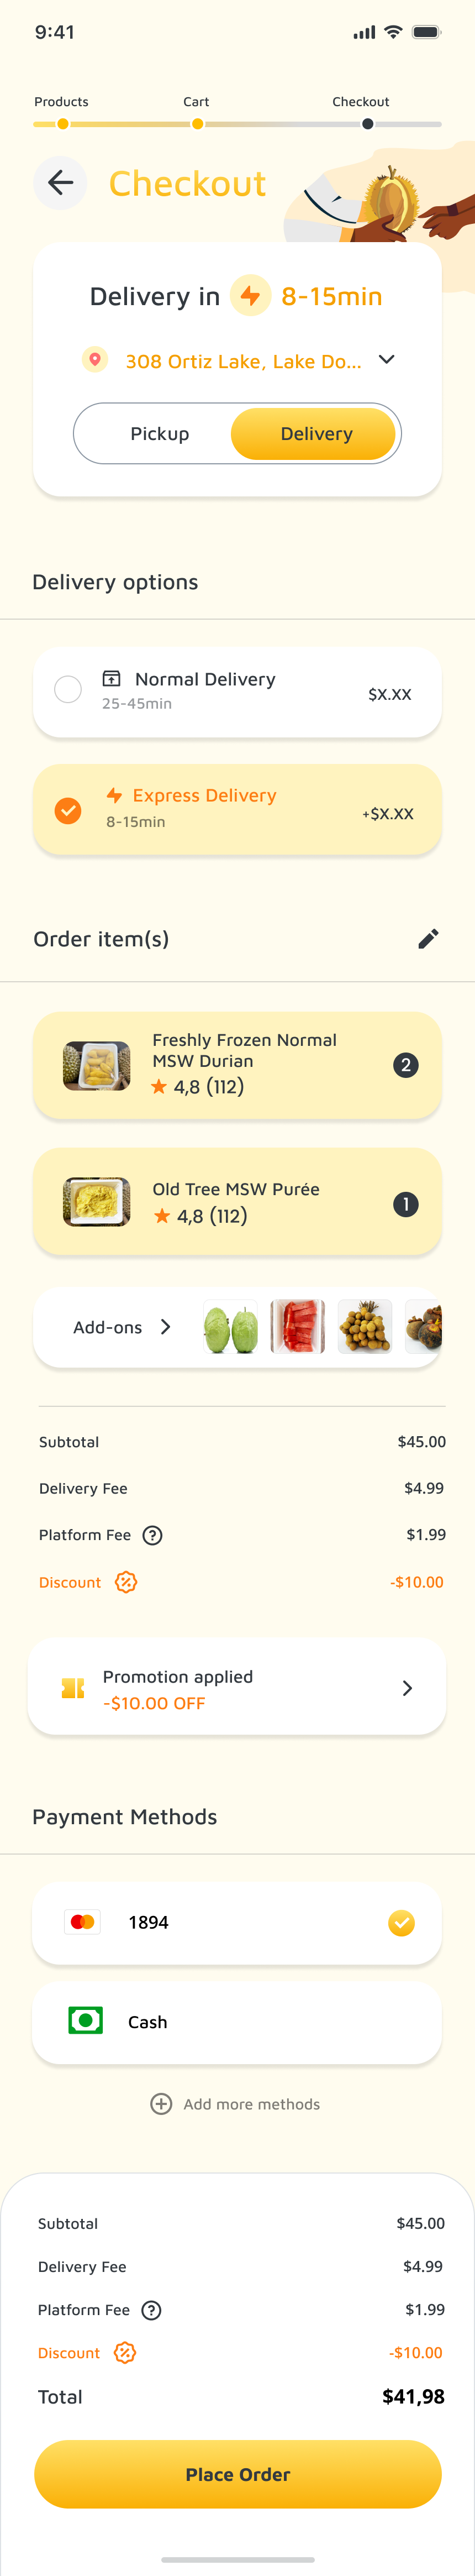Select the Delivery tab
The width and height of the screenshot is (475, 2576).
(x=316, y=434)
